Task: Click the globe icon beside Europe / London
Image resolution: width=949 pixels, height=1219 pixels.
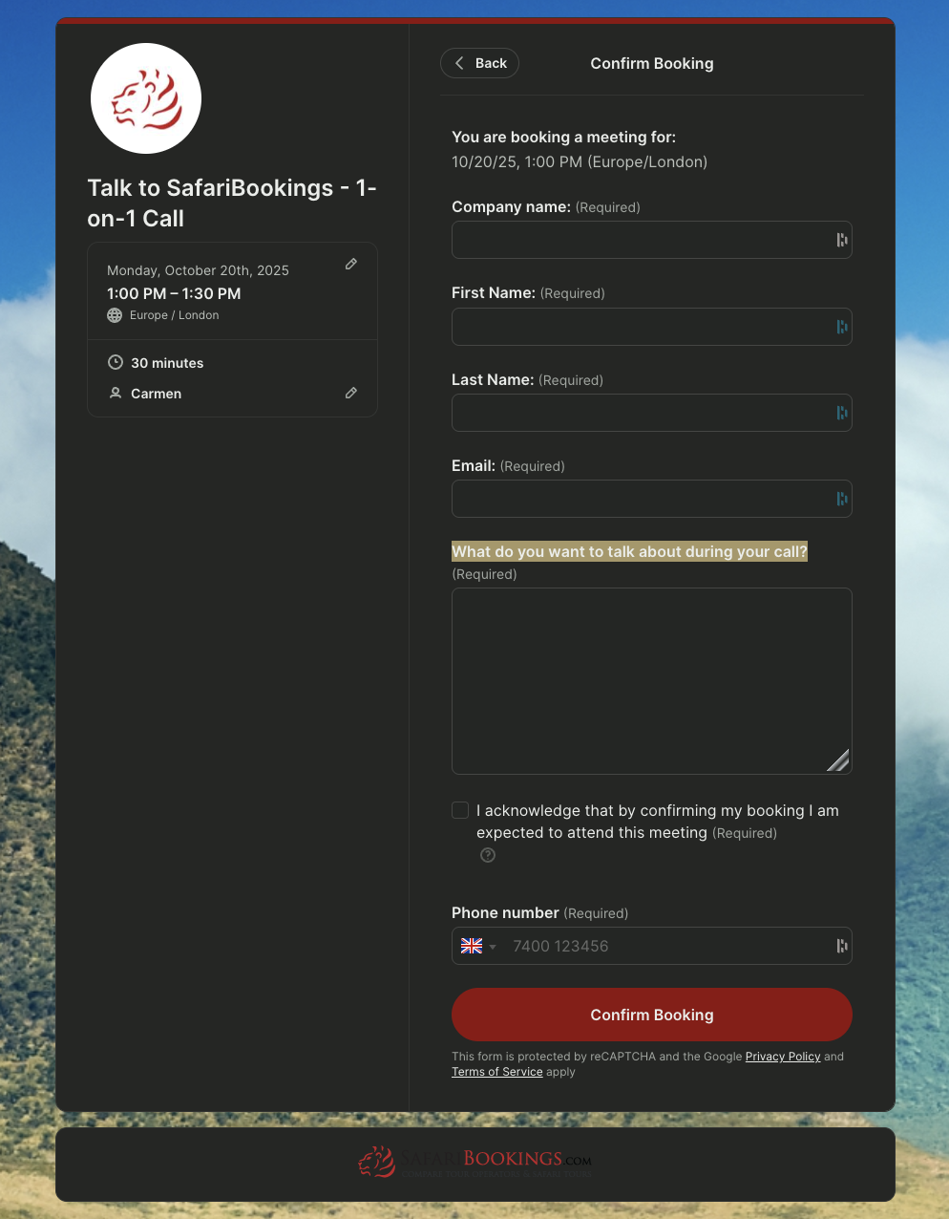Action: [115, 314]
